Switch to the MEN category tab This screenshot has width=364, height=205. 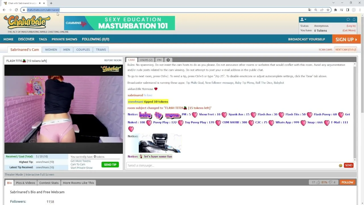[x=67, y=50]
